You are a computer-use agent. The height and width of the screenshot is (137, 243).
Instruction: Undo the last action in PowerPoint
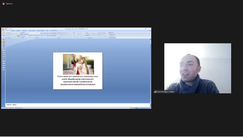pos(7,28)
